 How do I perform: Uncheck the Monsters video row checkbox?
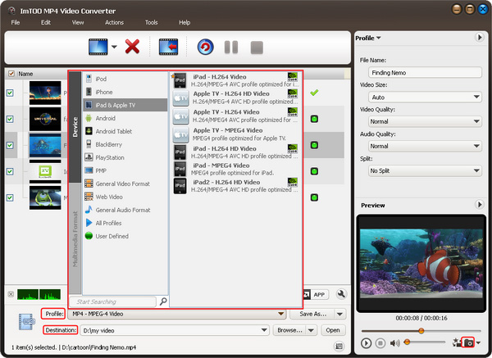tap(10, 197)
